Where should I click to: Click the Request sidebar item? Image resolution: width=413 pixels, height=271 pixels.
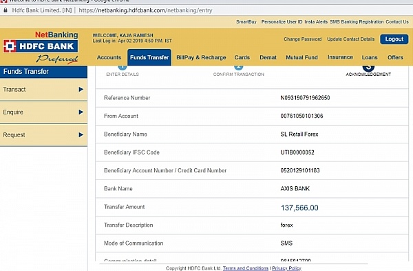[43, 135]
